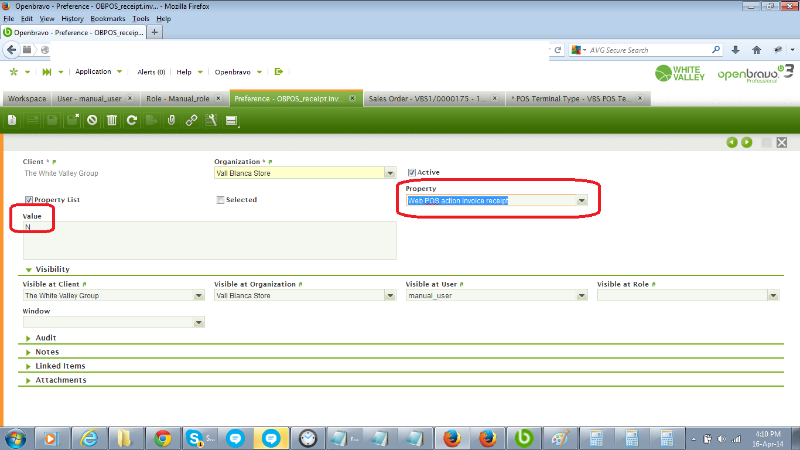Click the New Record toolbar icon
Screen dimensions: 800x450
12,120
